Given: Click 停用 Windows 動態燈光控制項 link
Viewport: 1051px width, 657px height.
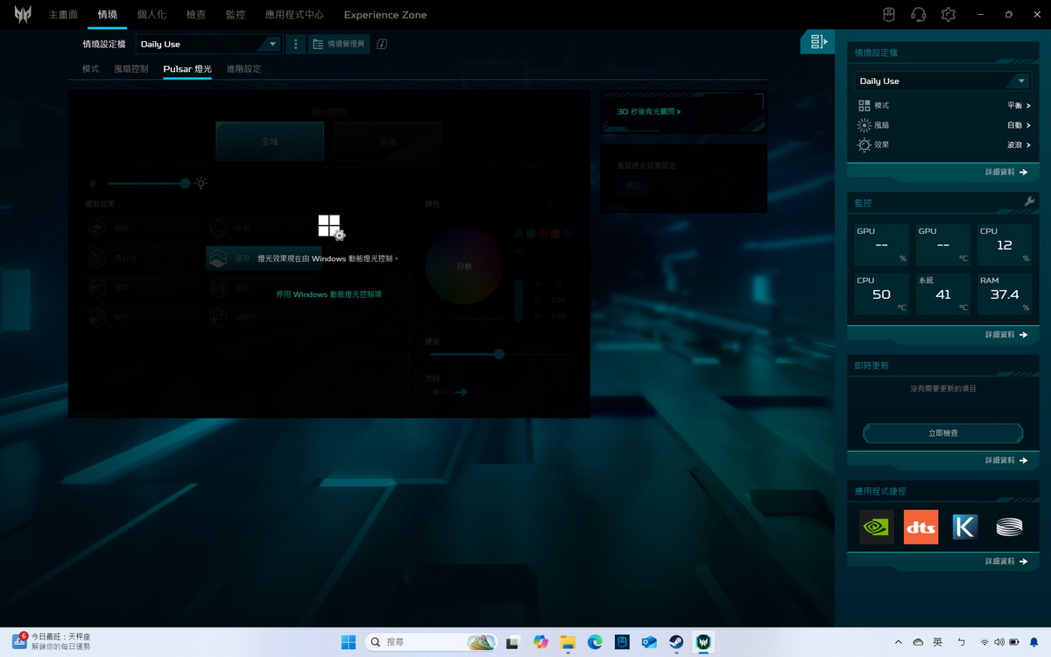Looking at the screenshot, I should point(328,294).
